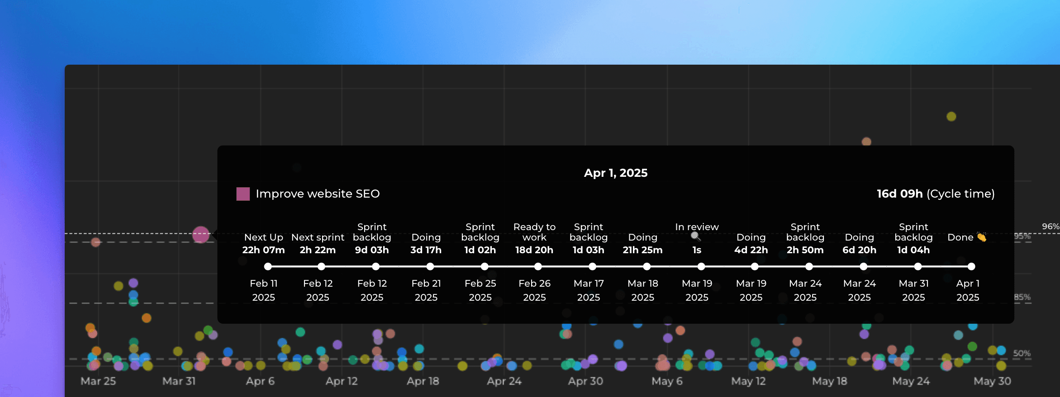Image resolution: width=1060 pixels, height=397 pixels.
Task: Click the timeline point above Mar 17 2025
Action: tap(592, 266)
